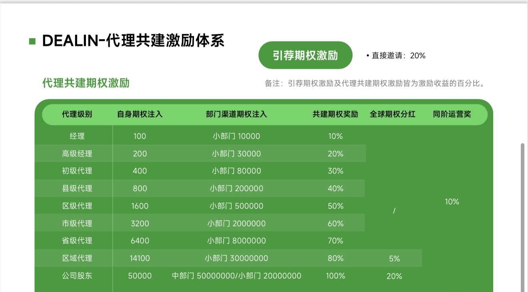Click the column header 共建期权奖励
The image size is (528, 292).
[x=335, y=114]
